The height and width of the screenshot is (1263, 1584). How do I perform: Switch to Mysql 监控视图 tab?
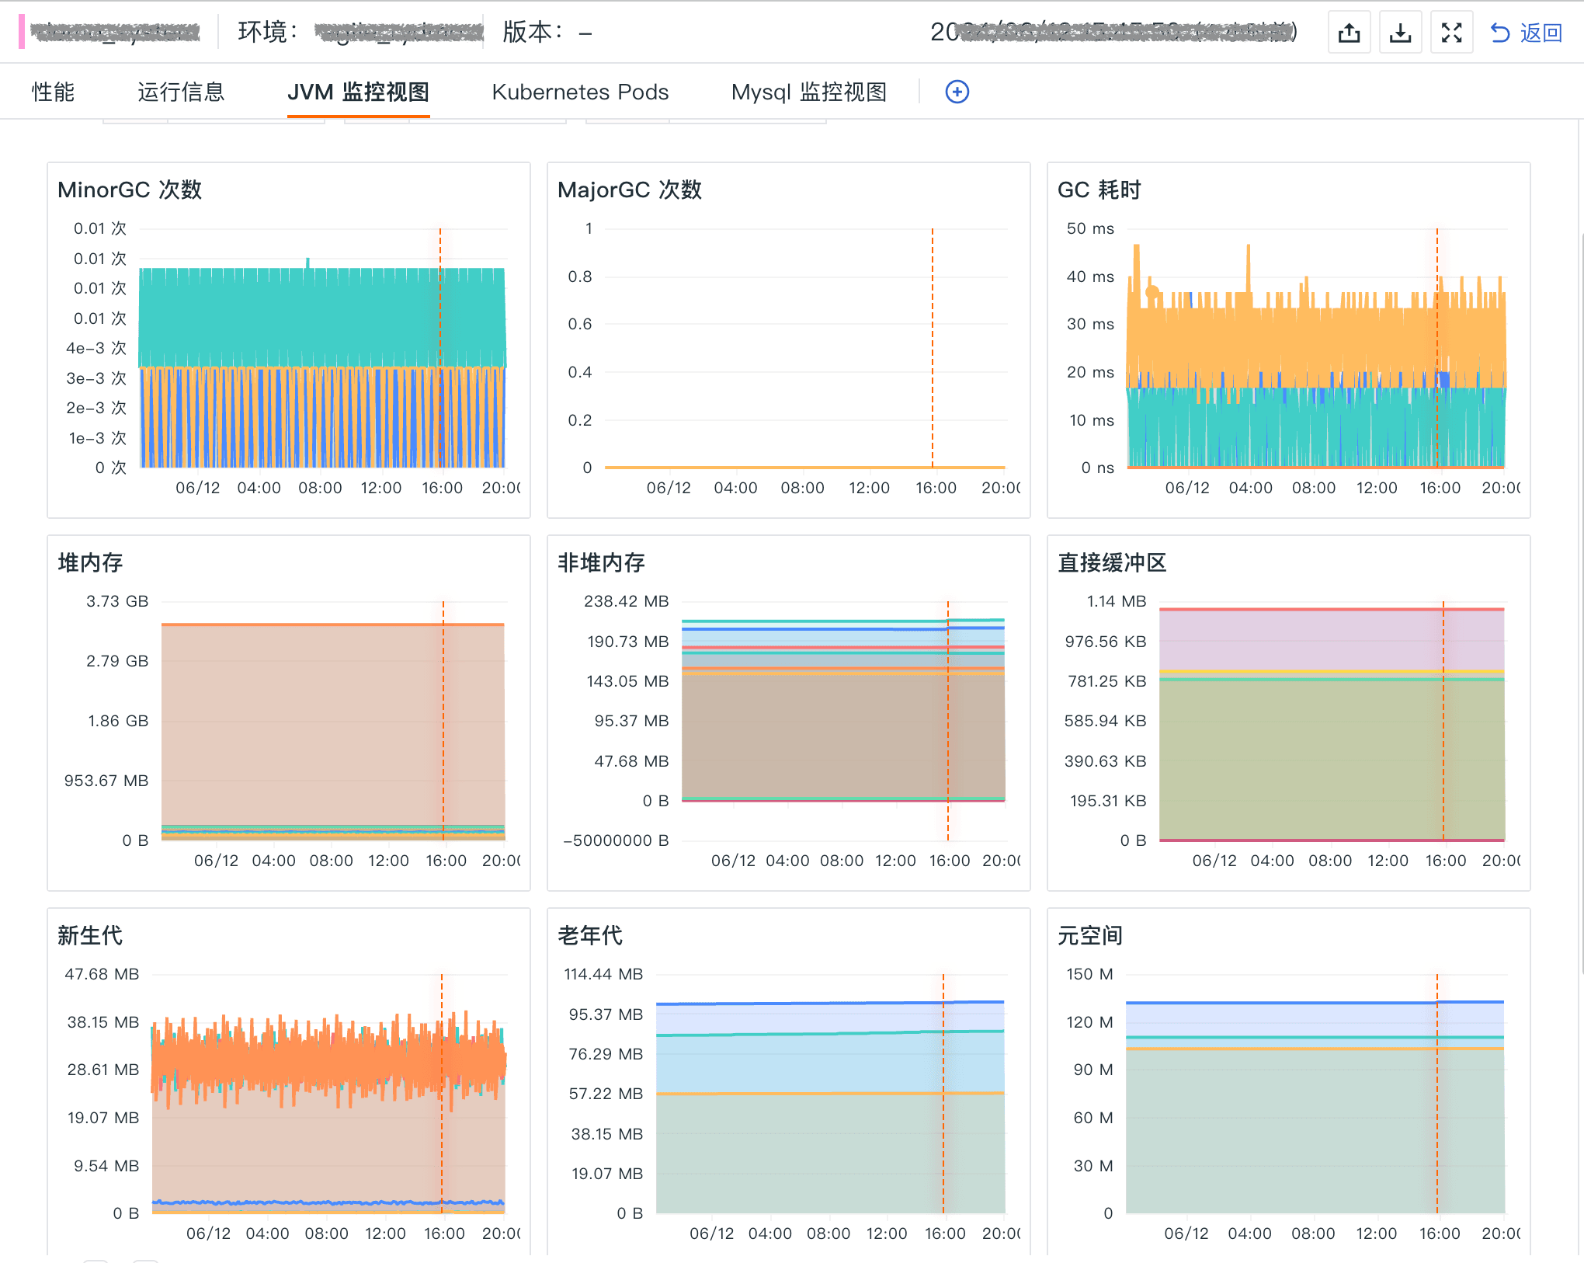point(808,92)
